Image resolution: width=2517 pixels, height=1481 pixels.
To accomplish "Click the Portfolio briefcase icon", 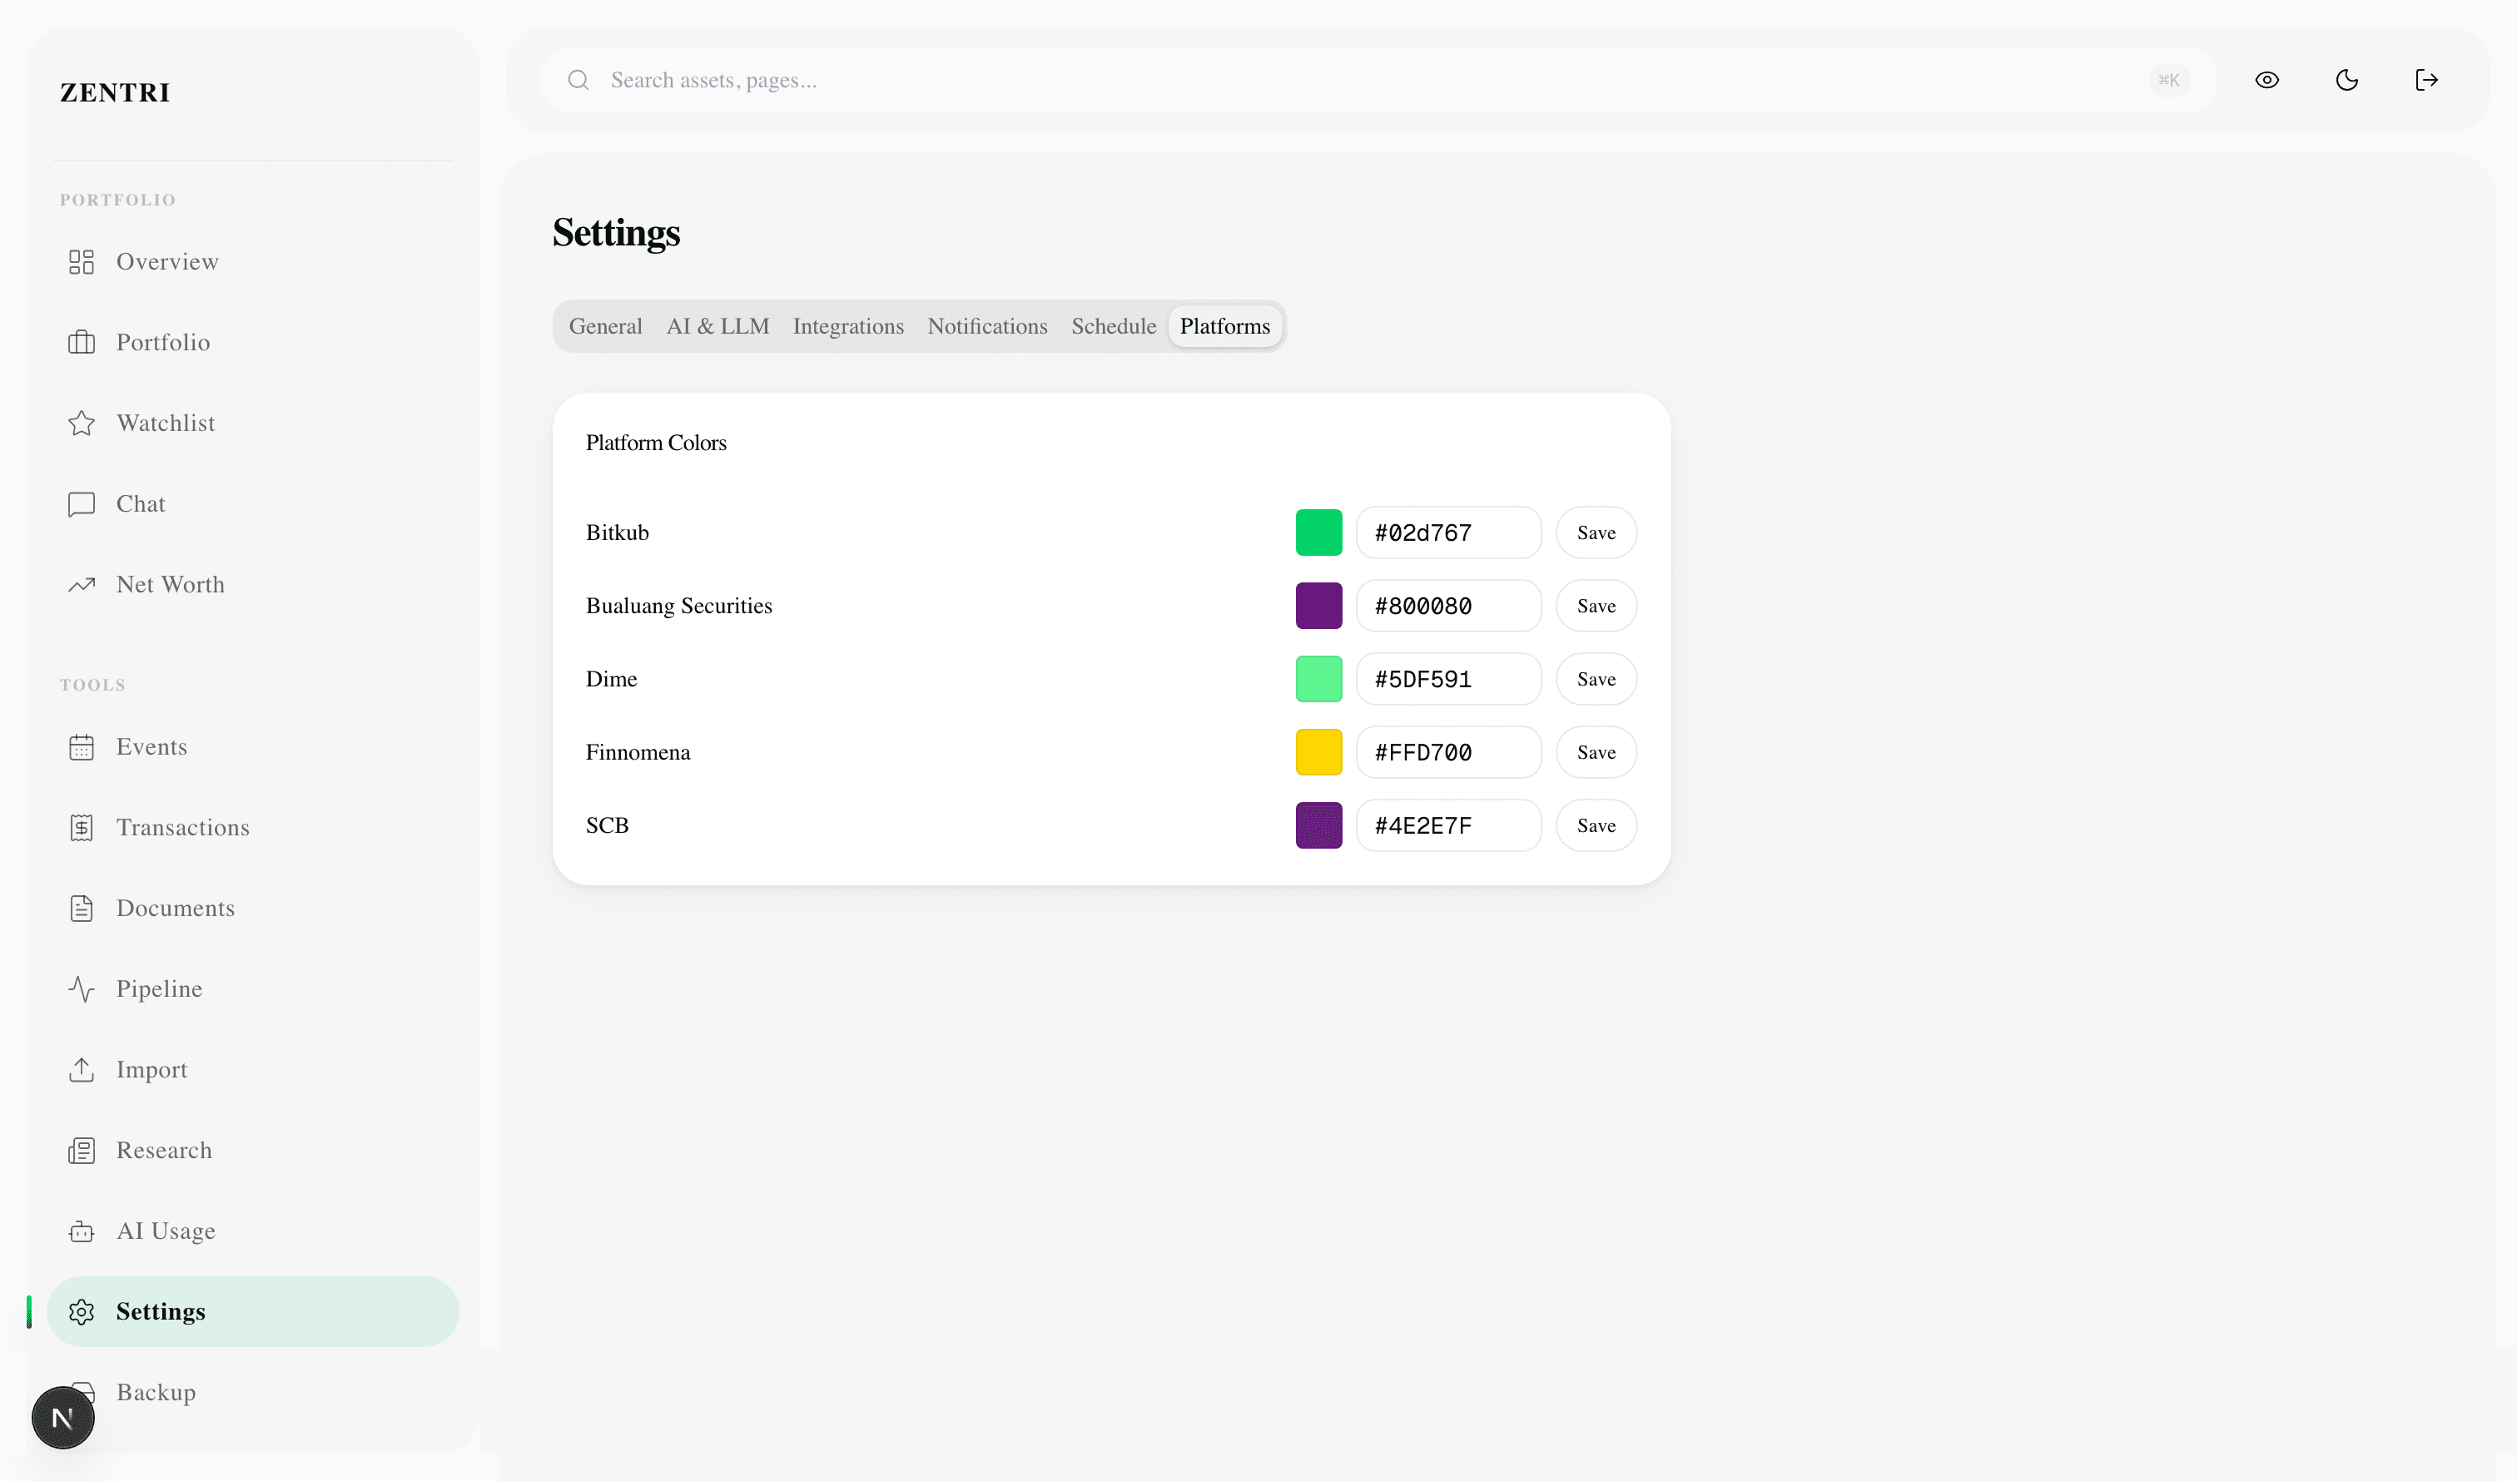I will (81, 343).
